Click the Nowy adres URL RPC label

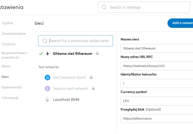137,57
